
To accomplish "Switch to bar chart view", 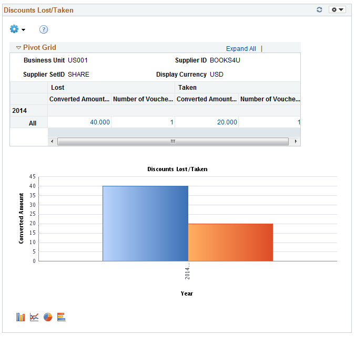I will click(x=21, y=317).
